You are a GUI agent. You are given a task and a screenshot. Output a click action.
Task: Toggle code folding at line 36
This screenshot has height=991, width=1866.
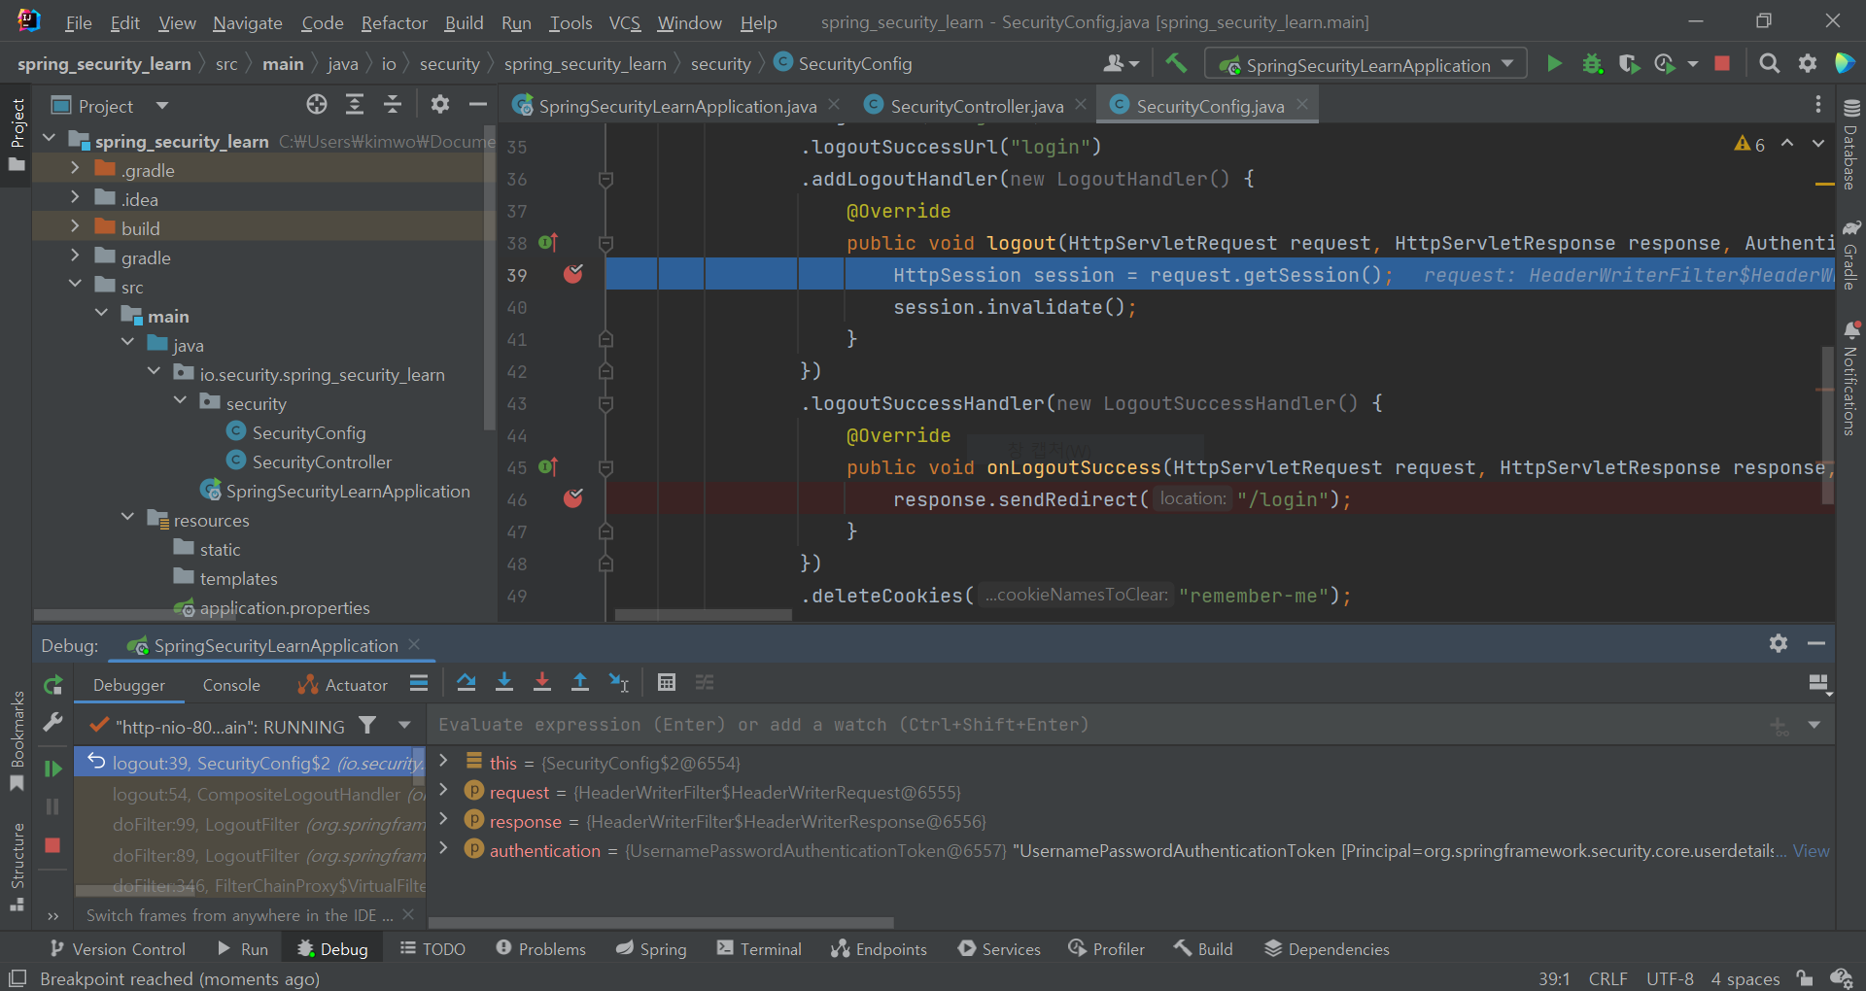point(605,180)
